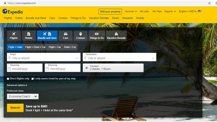Check I only need a hotel for part of stay
The height and width of the screenshot is (122, 217).
click(x=33, y=79)
